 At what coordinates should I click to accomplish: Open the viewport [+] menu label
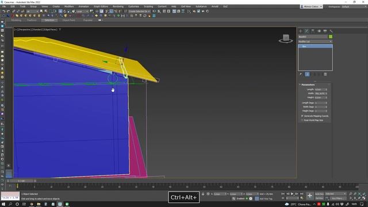[16, 30]
